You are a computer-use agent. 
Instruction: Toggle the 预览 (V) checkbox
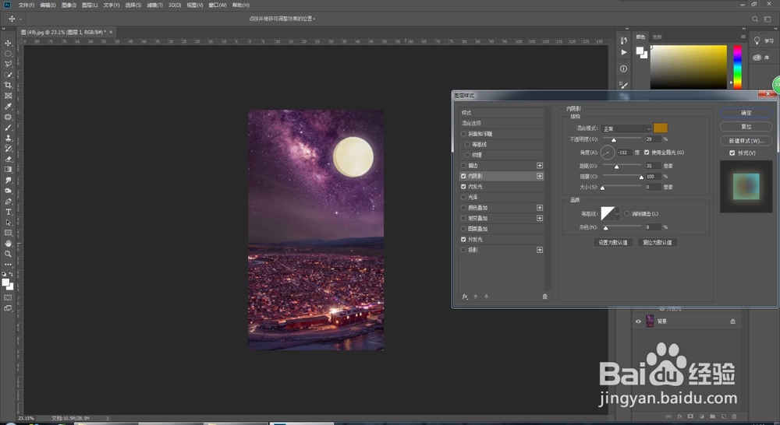(732, 153)
